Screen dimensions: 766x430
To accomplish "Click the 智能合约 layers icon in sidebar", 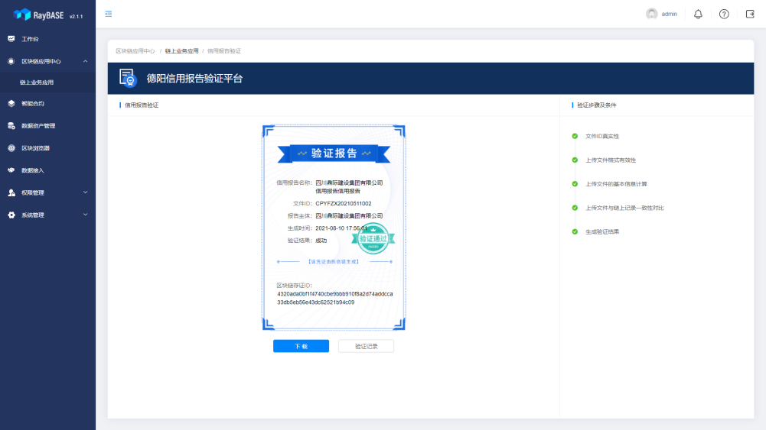I will [11, 103].
